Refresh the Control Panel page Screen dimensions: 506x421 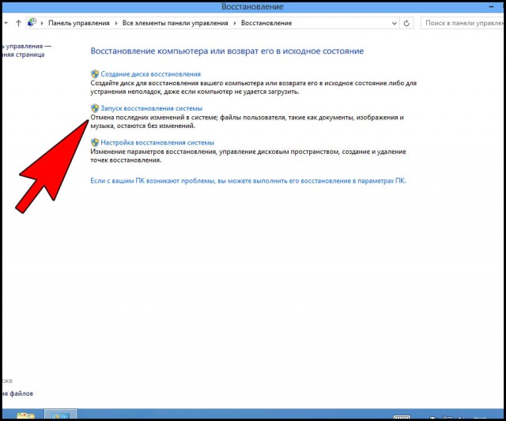[406, 23]
